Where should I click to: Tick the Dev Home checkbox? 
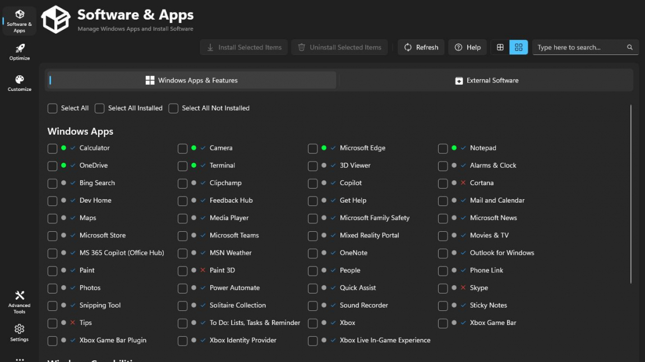coord(52,201)
